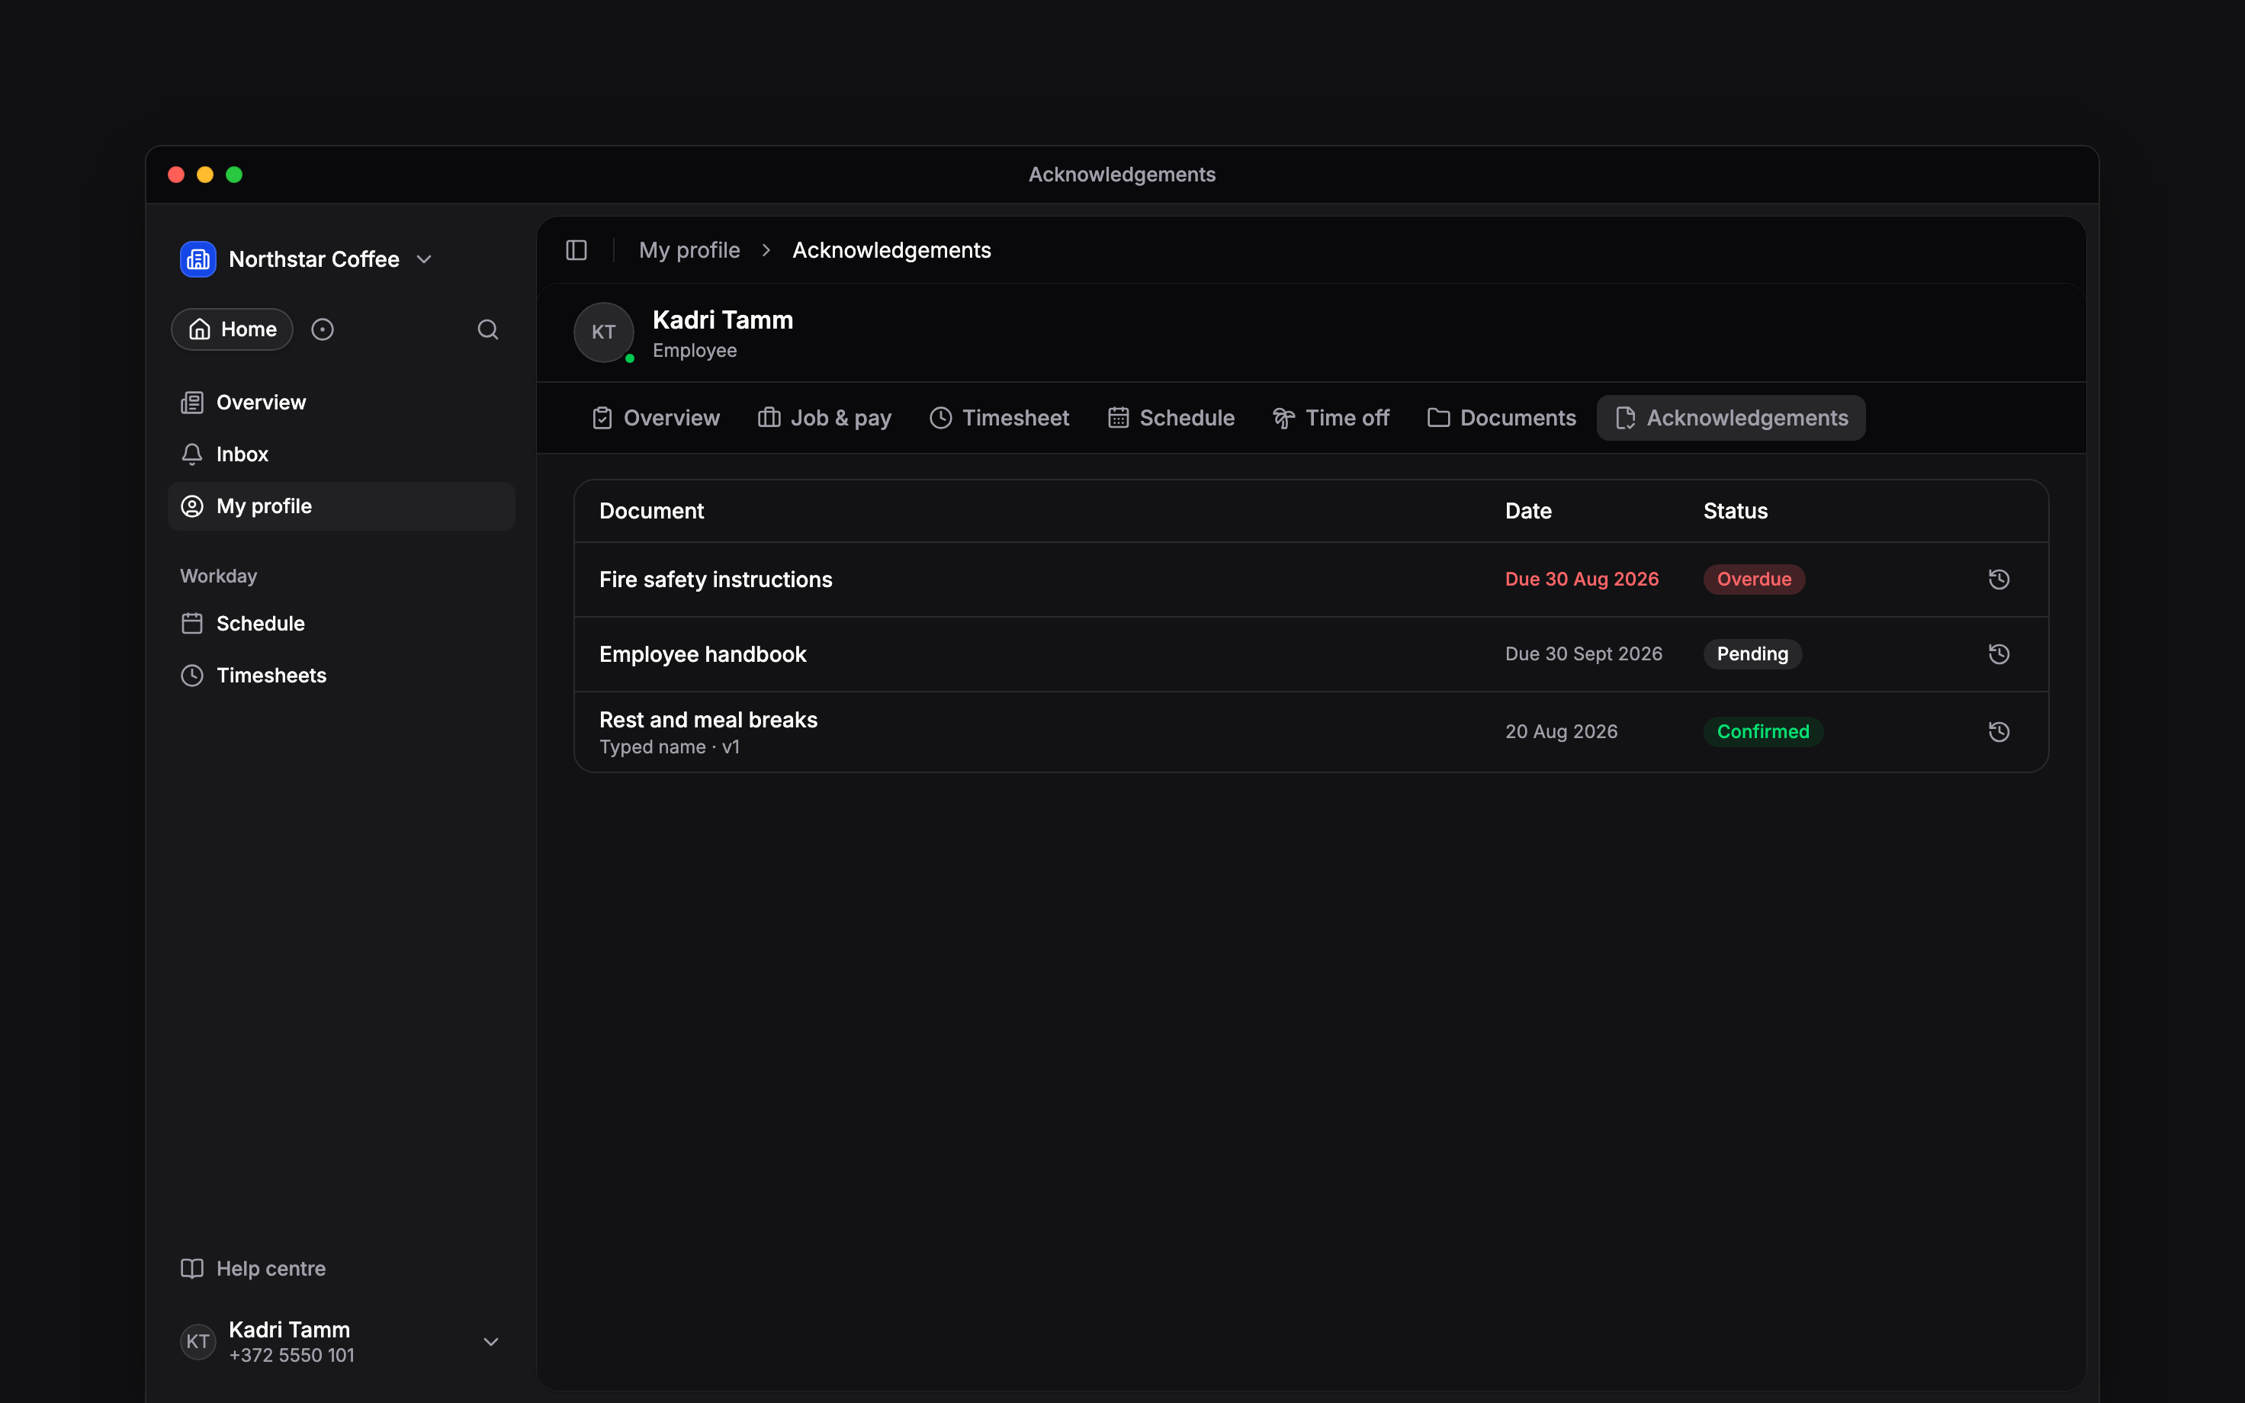Open search with the magnifier icon

[x=488, y=329]
